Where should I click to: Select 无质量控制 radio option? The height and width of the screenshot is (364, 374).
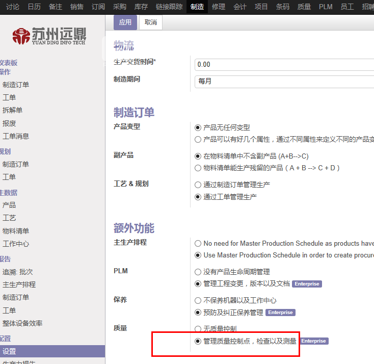tap(198, 329)
